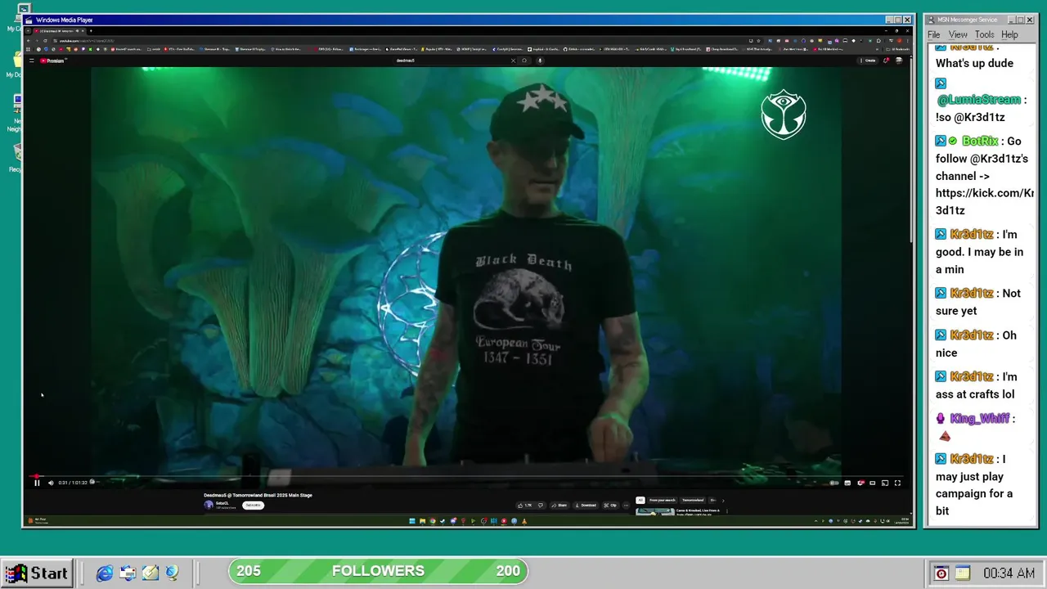The width and height of the screenshot is (1047, 589).
Task: Open the kick.com/Kr3d1tz link in chat
Action: (x=985, y=201)
